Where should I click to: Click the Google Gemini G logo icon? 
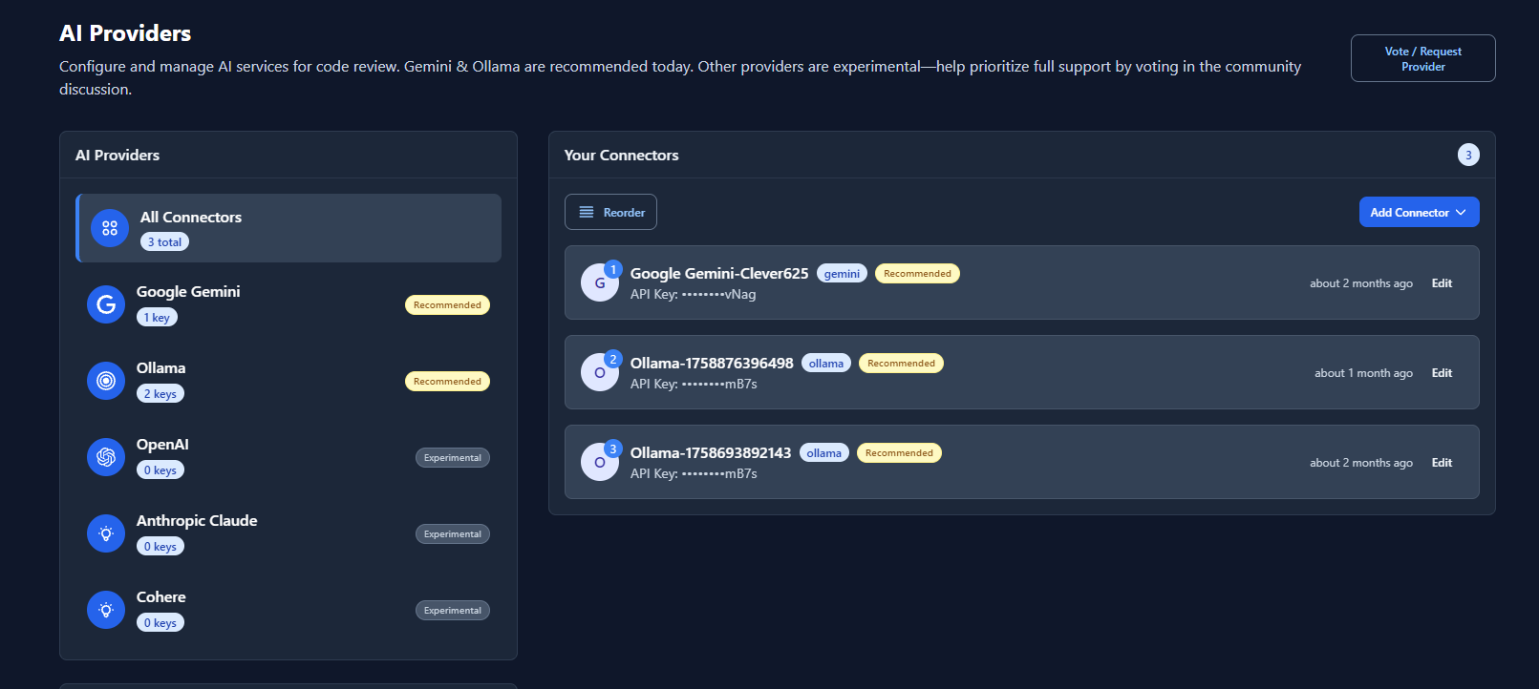click(106, 304)
